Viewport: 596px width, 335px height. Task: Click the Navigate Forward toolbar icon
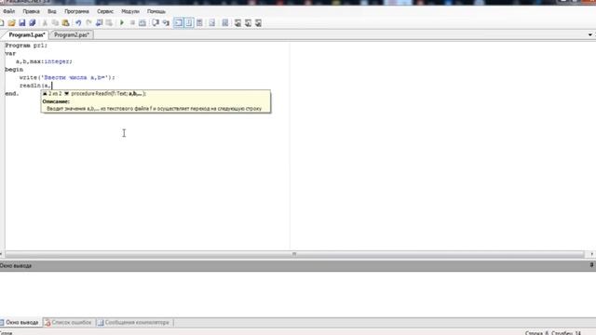tap(110, 23)
